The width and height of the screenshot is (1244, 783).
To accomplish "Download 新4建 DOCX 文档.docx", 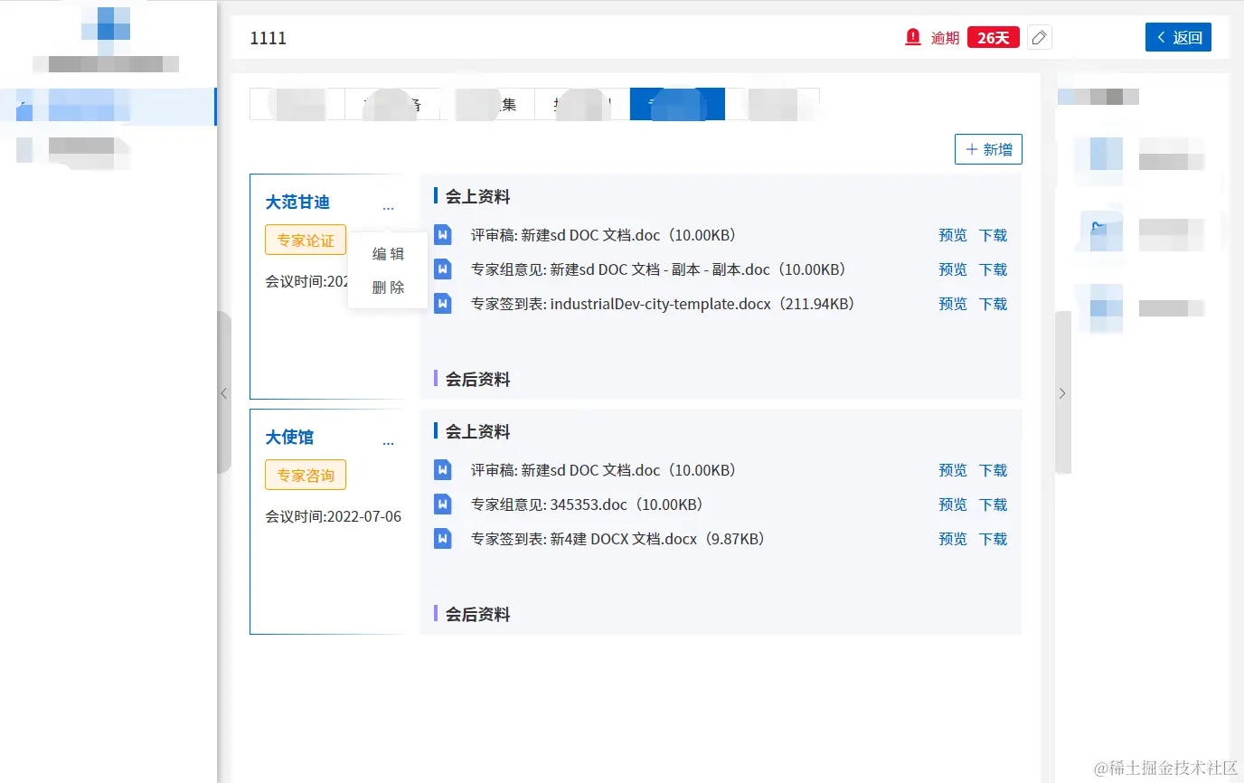I will 993,539.
